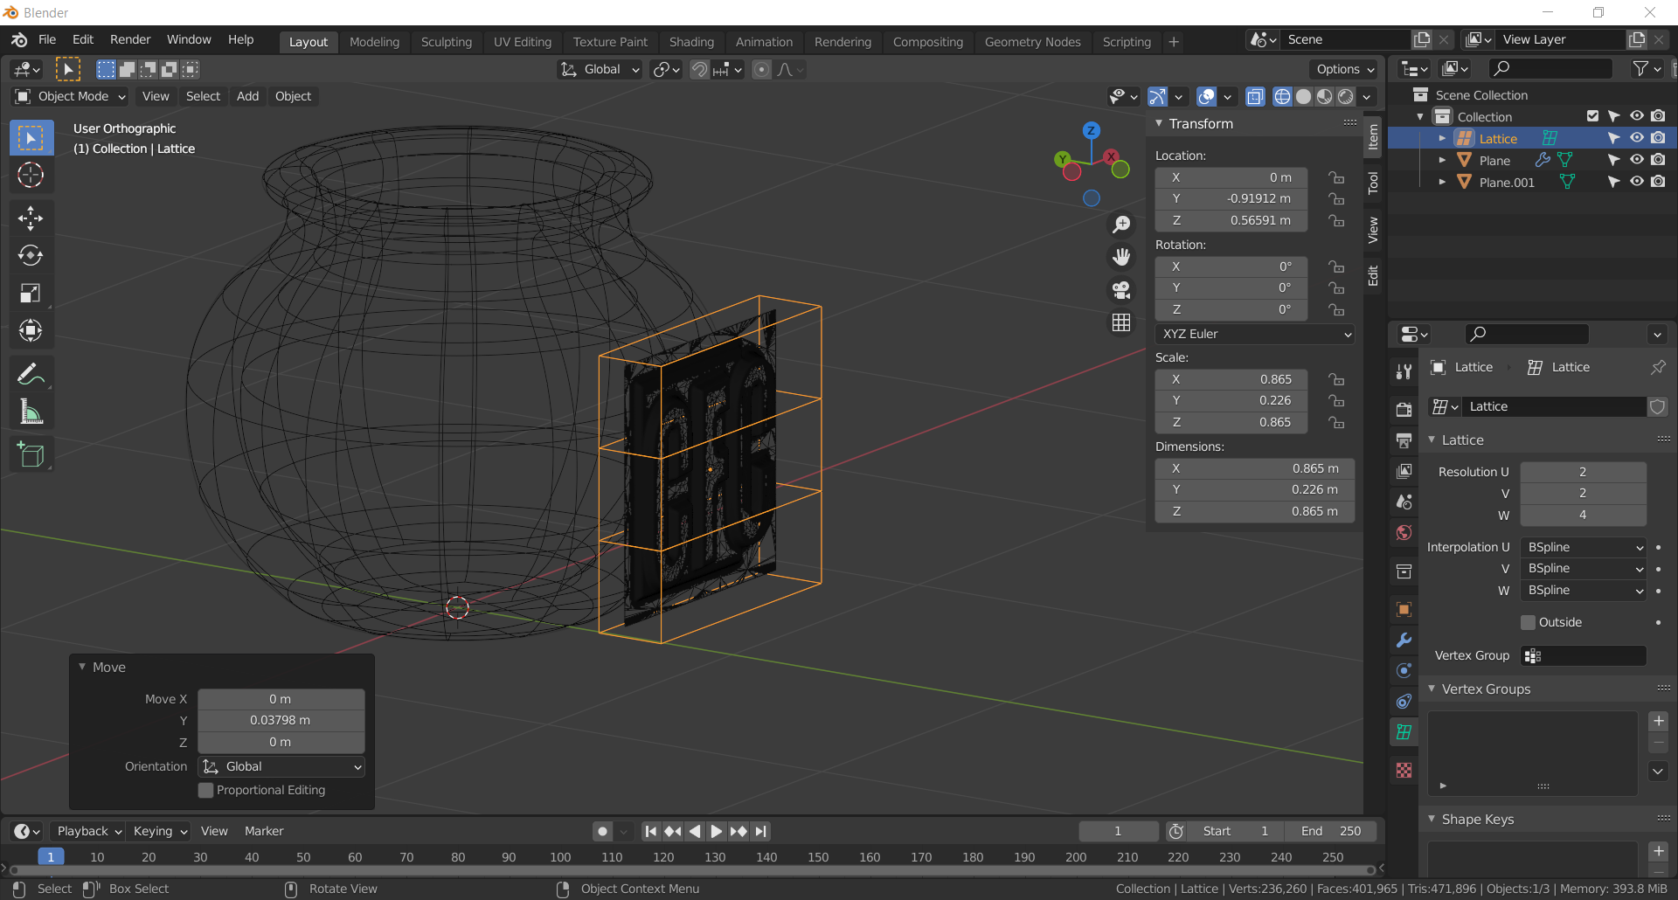Enable the Outside lattice checkbox
Screen dimensions: 1678x900
[1528, 622]
